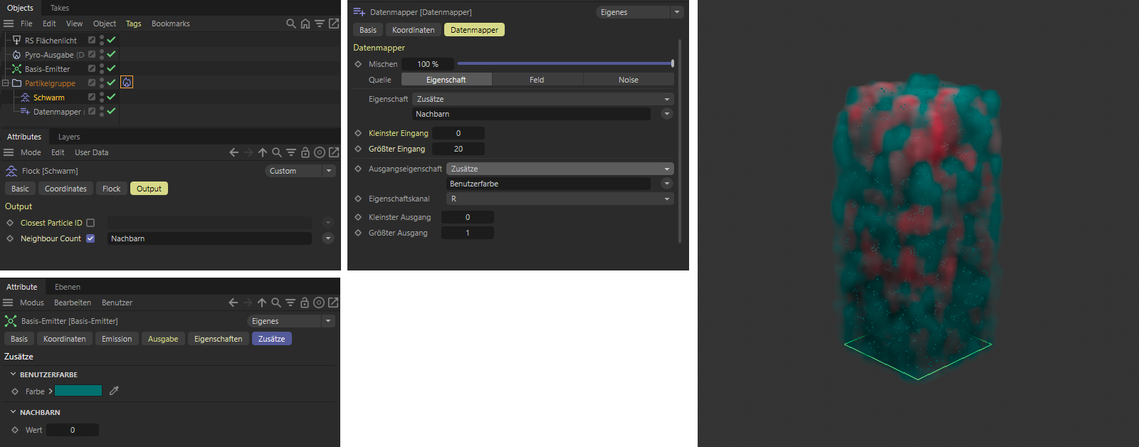Viewport: 1139px width, 447px height.
Task: Toggle the green enable checkmark for Schwarm
Action: coord(111,97)
